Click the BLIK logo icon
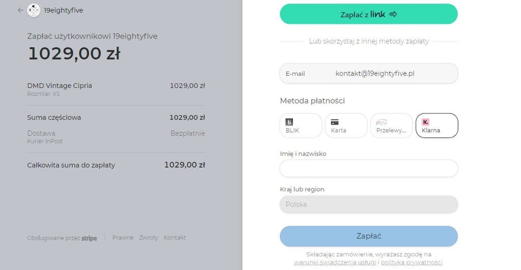This screenshot has width=521, height=270. (x=290, y=122)
